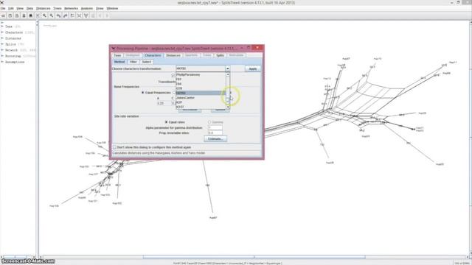Click the Apply button
The width and height of the screenshot is (472, 265).
[x=253, y=68]
